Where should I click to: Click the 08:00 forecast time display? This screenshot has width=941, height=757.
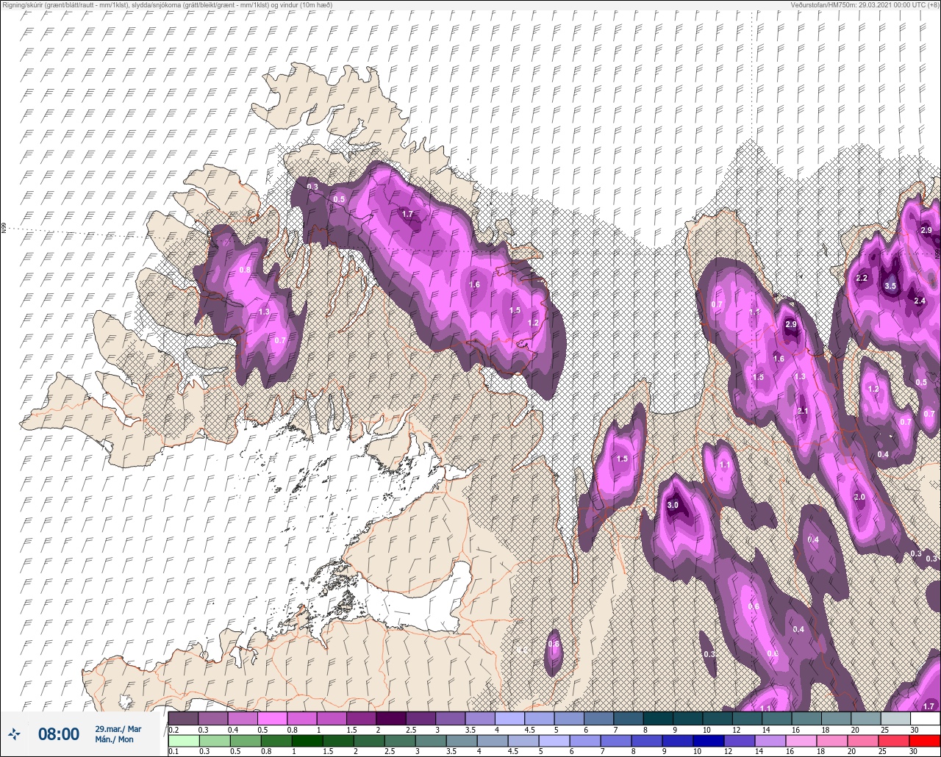point(59,734)
